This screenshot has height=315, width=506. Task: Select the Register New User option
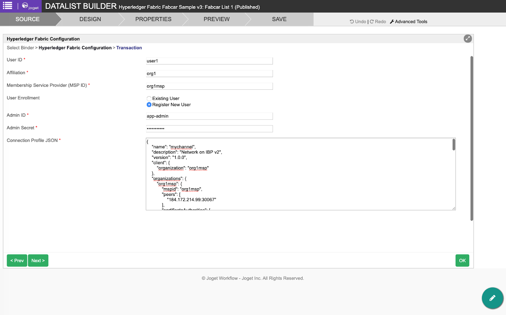click(x=149, y=105)
